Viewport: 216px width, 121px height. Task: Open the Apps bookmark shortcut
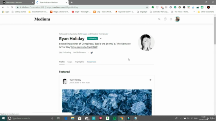coord(6,12)
